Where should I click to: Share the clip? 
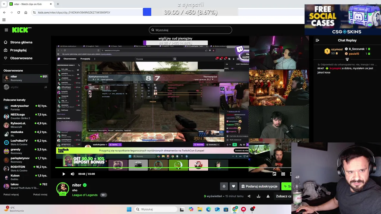click(249, 196)
